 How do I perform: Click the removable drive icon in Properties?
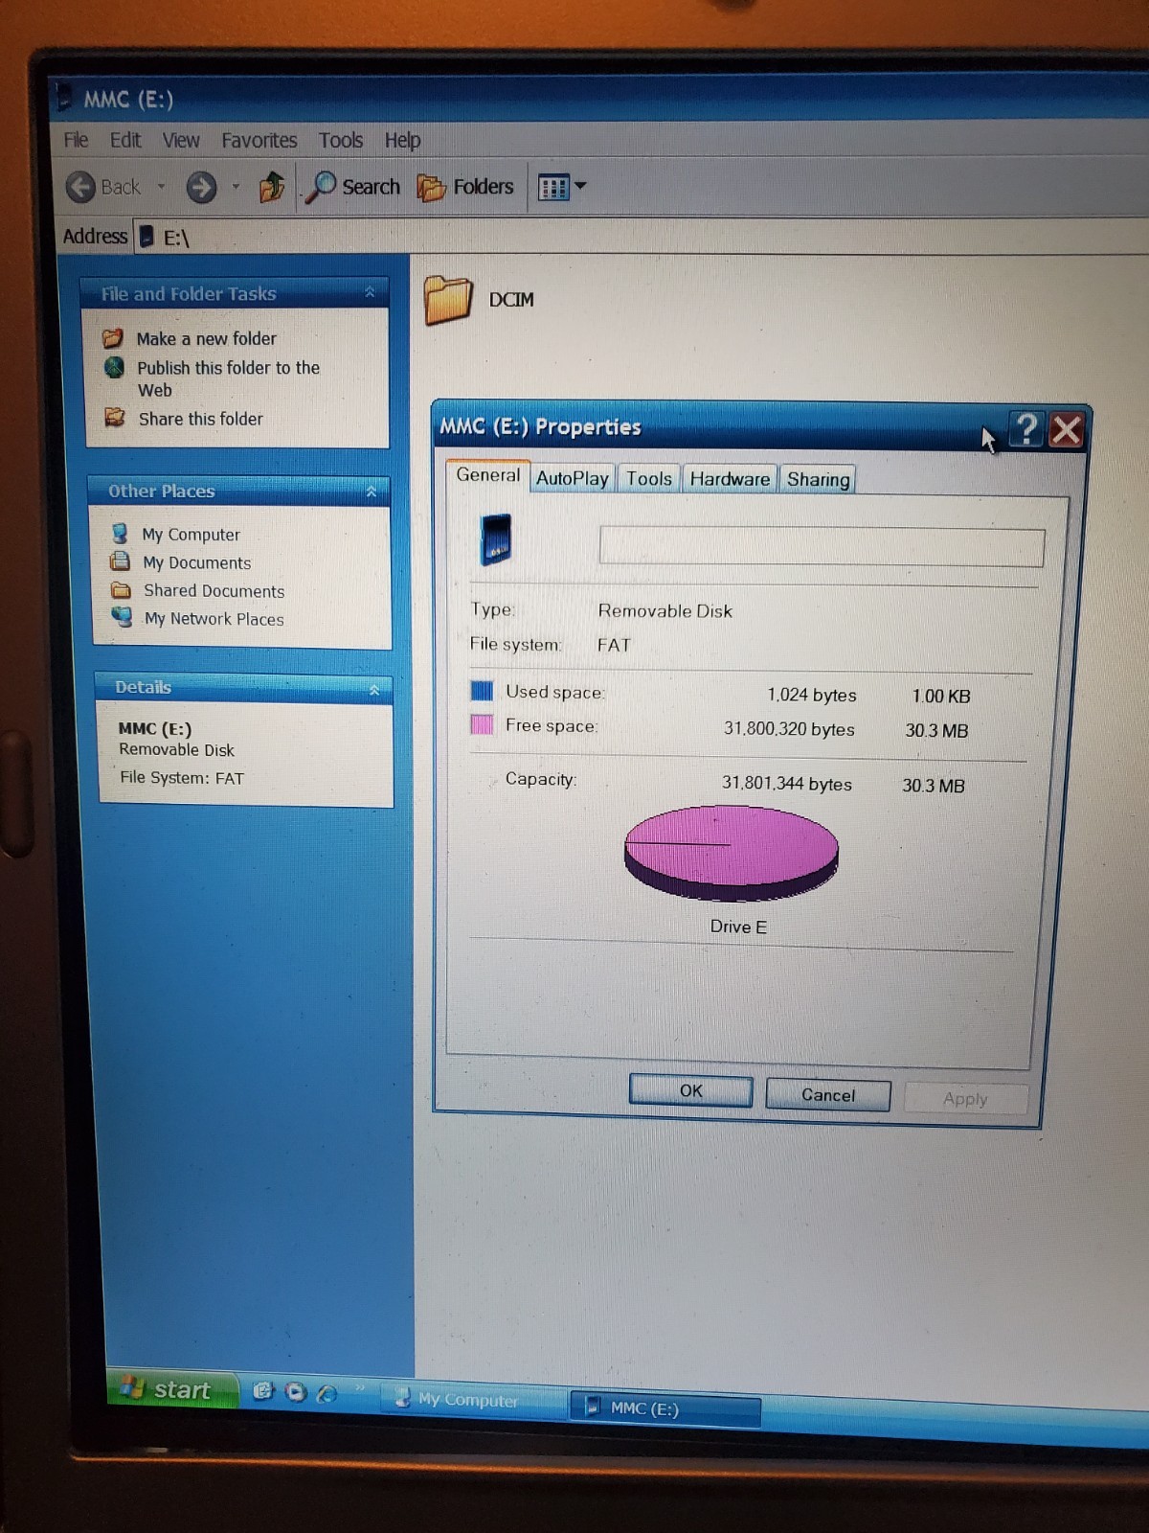(x=495, y=539)
